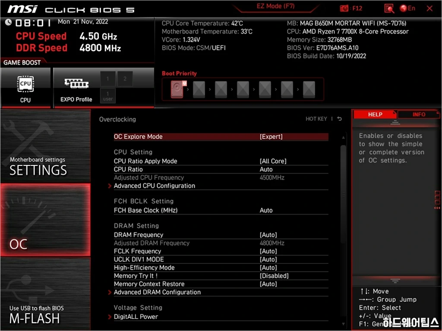Go back using the return arrow icon
Image resolution: width=442 pixels, height=331 pixels.
[340, 119]
